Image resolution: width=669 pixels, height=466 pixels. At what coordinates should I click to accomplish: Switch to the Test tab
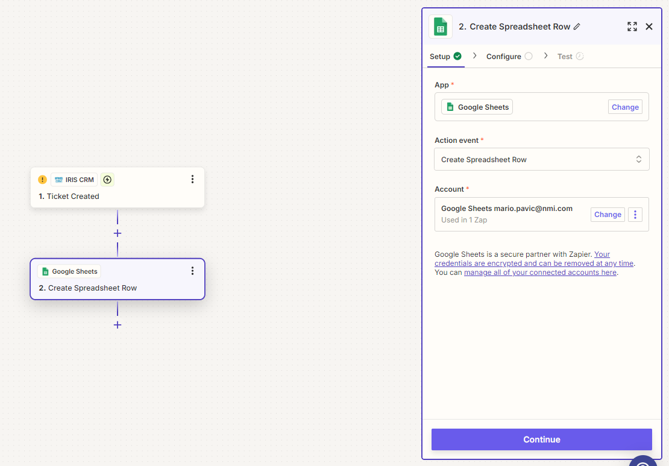tap(570, 56)
